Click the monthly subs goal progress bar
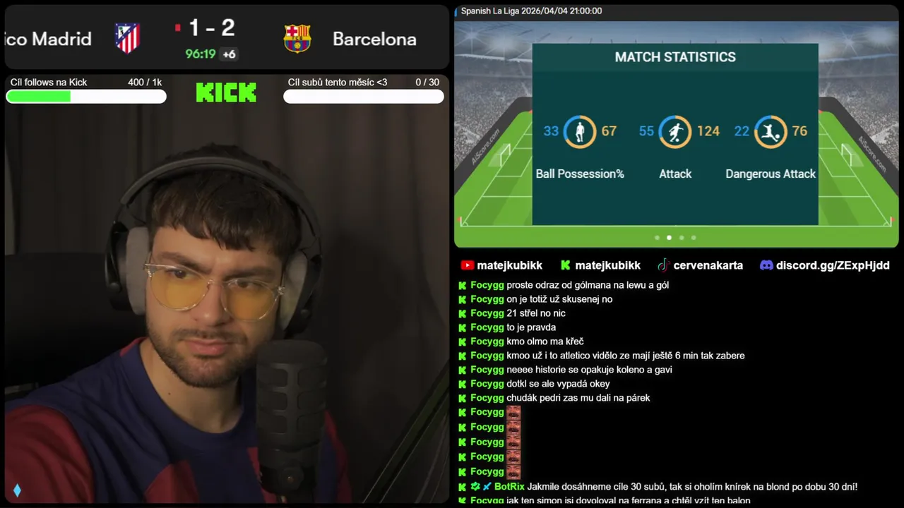 pos(364,97)
